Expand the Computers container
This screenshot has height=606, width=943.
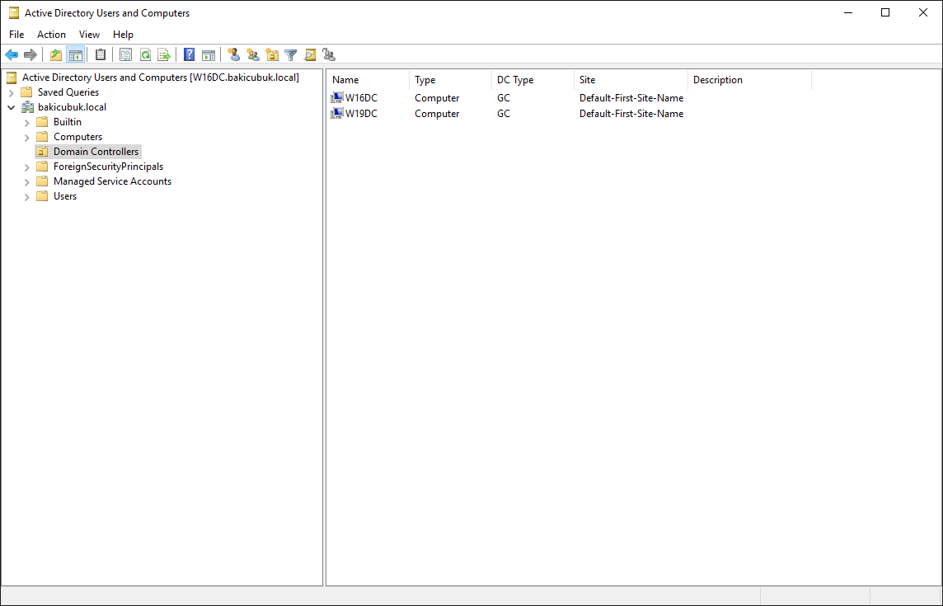pyautogui.click(x=27, y=137)
